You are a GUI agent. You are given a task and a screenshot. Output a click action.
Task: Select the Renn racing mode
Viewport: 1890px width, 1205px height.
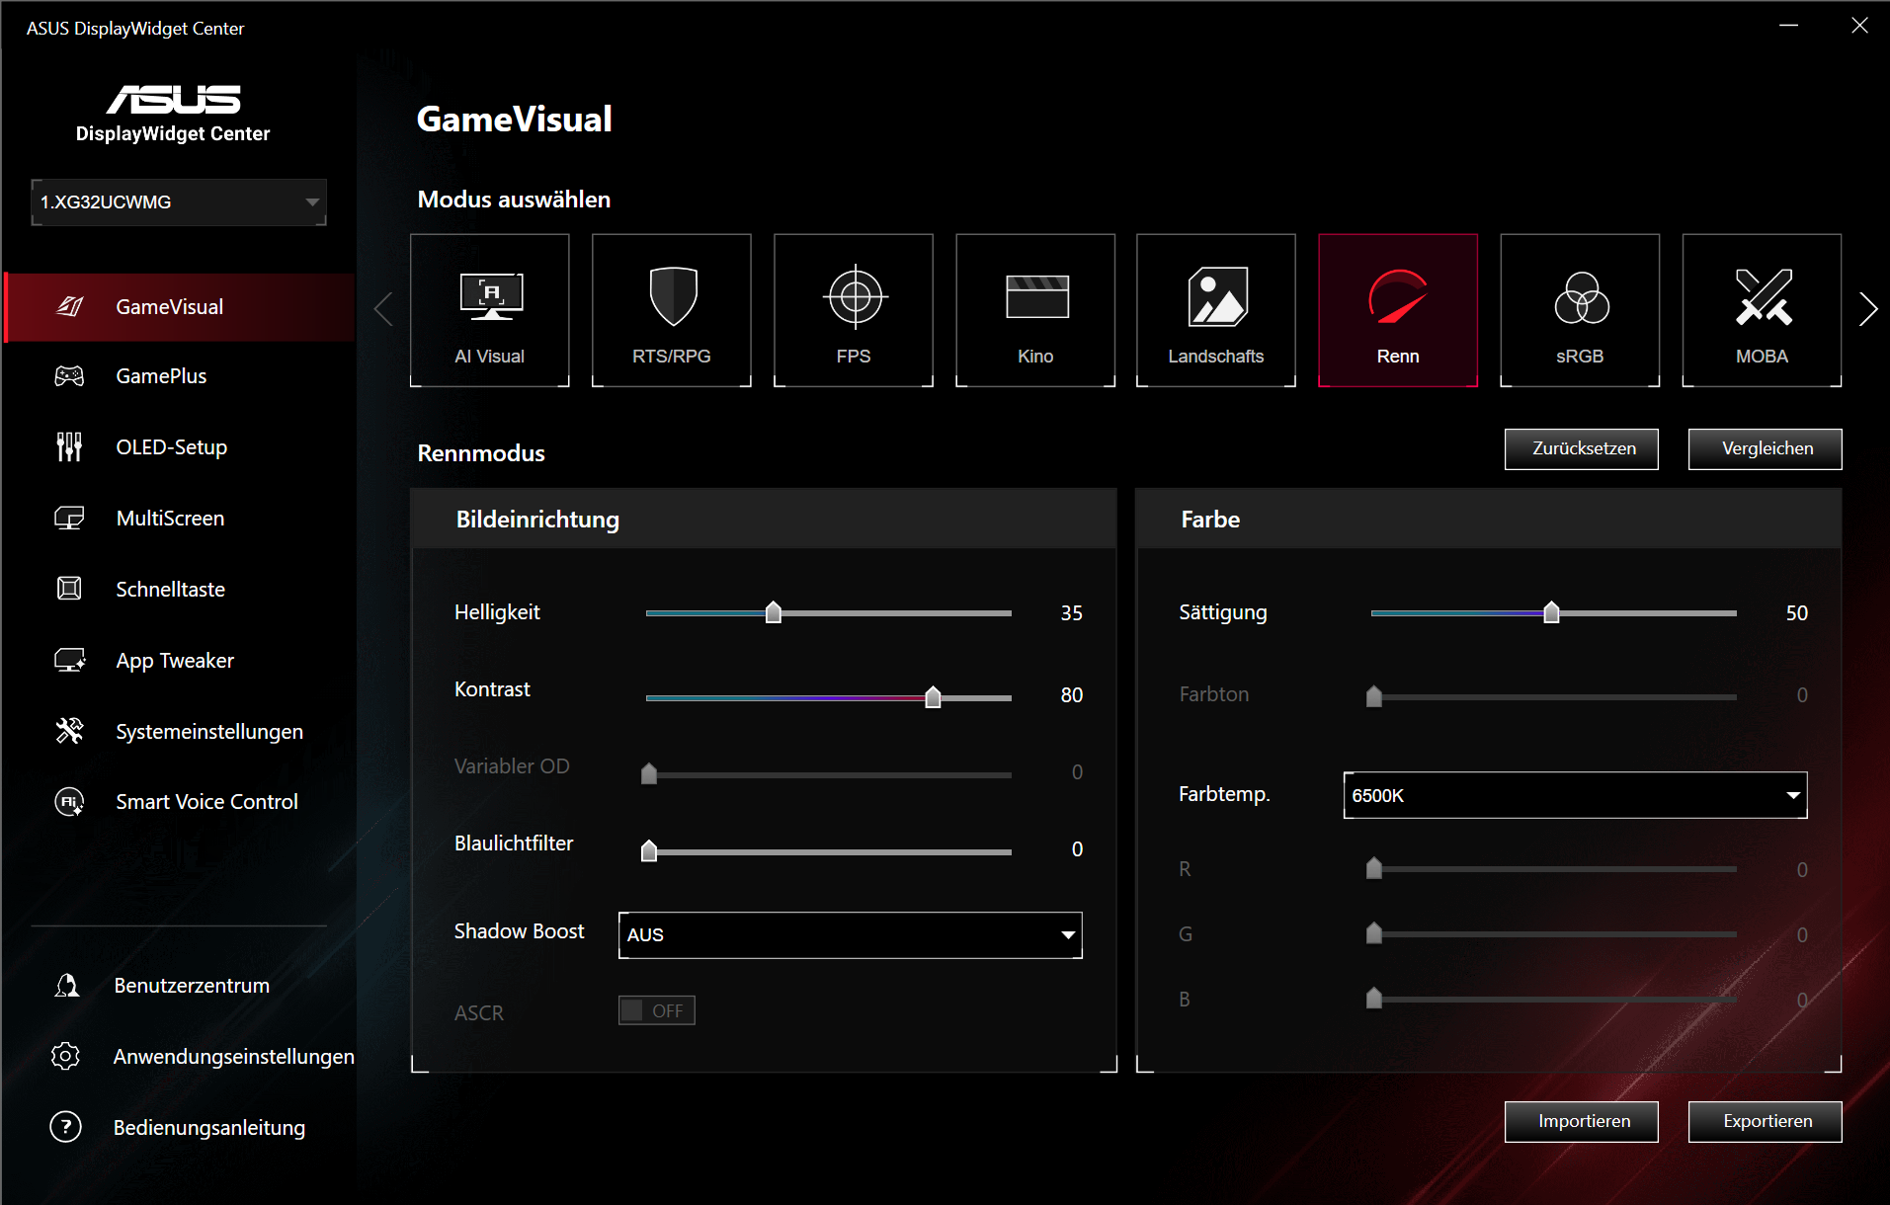pos(1398,310)
